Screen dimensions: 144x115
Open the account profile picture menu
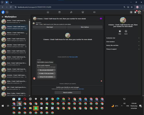click(139, 12)
